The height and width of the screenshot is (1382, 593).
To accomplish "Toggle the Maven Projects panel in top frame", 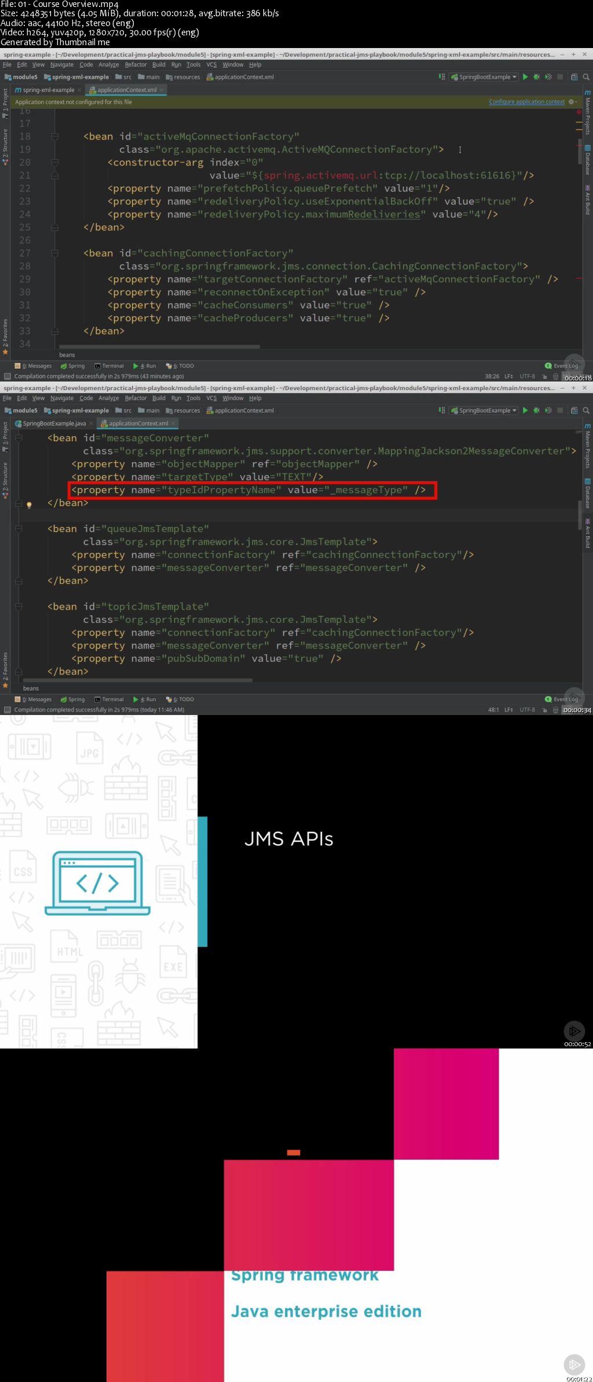I will point(587,112).
